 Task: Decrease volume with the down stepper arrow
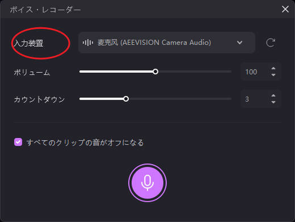(273, 75)
